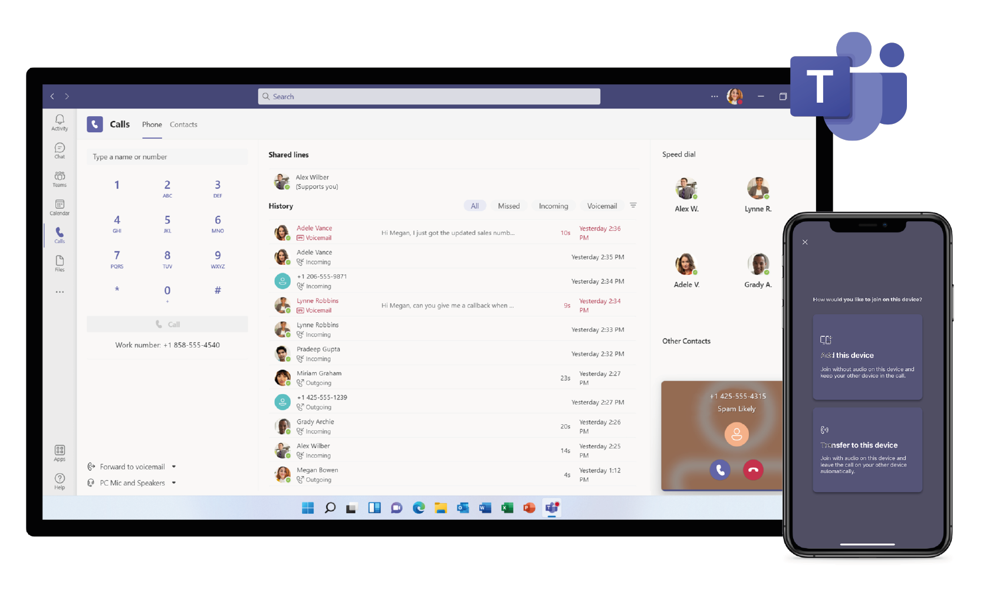Open the PC Mic and Speakers device selector

click(x=174, y=483)
